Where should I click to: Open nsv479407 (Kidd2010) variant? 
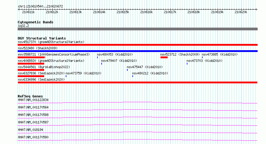tap(119, 61)
